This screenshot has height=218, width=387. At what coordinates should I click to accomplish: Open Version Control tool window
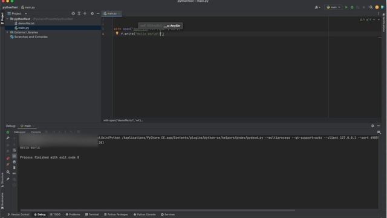tap(18, 214)
